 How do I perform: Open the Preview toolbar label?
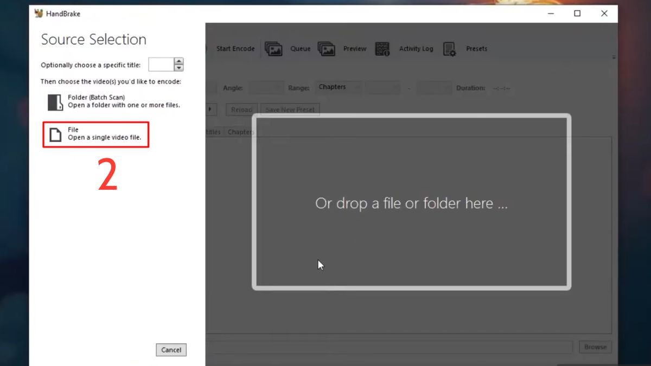[355, 49]
